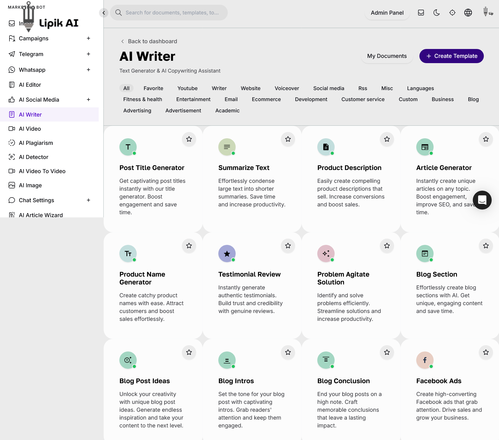The image size is (499, 440).
Task: Open the Blog Post Ideas icon
Action: pyautogui.click(x=128, y=360)
